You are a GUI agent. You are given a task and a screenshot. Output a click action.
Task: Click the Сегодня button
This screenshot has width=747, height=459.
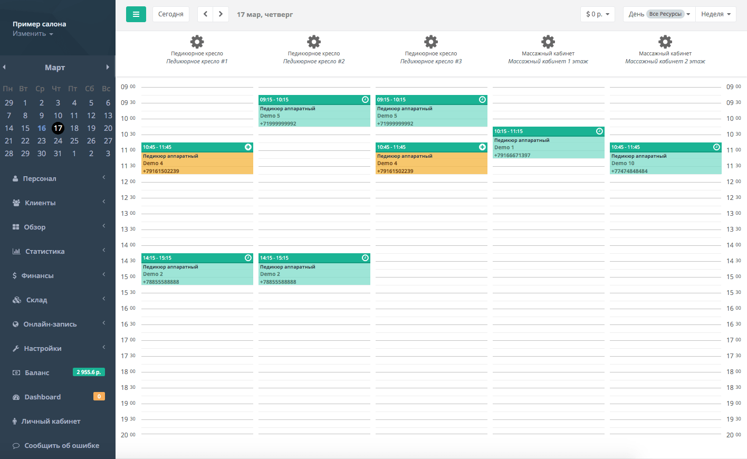(x=171, y=14)
